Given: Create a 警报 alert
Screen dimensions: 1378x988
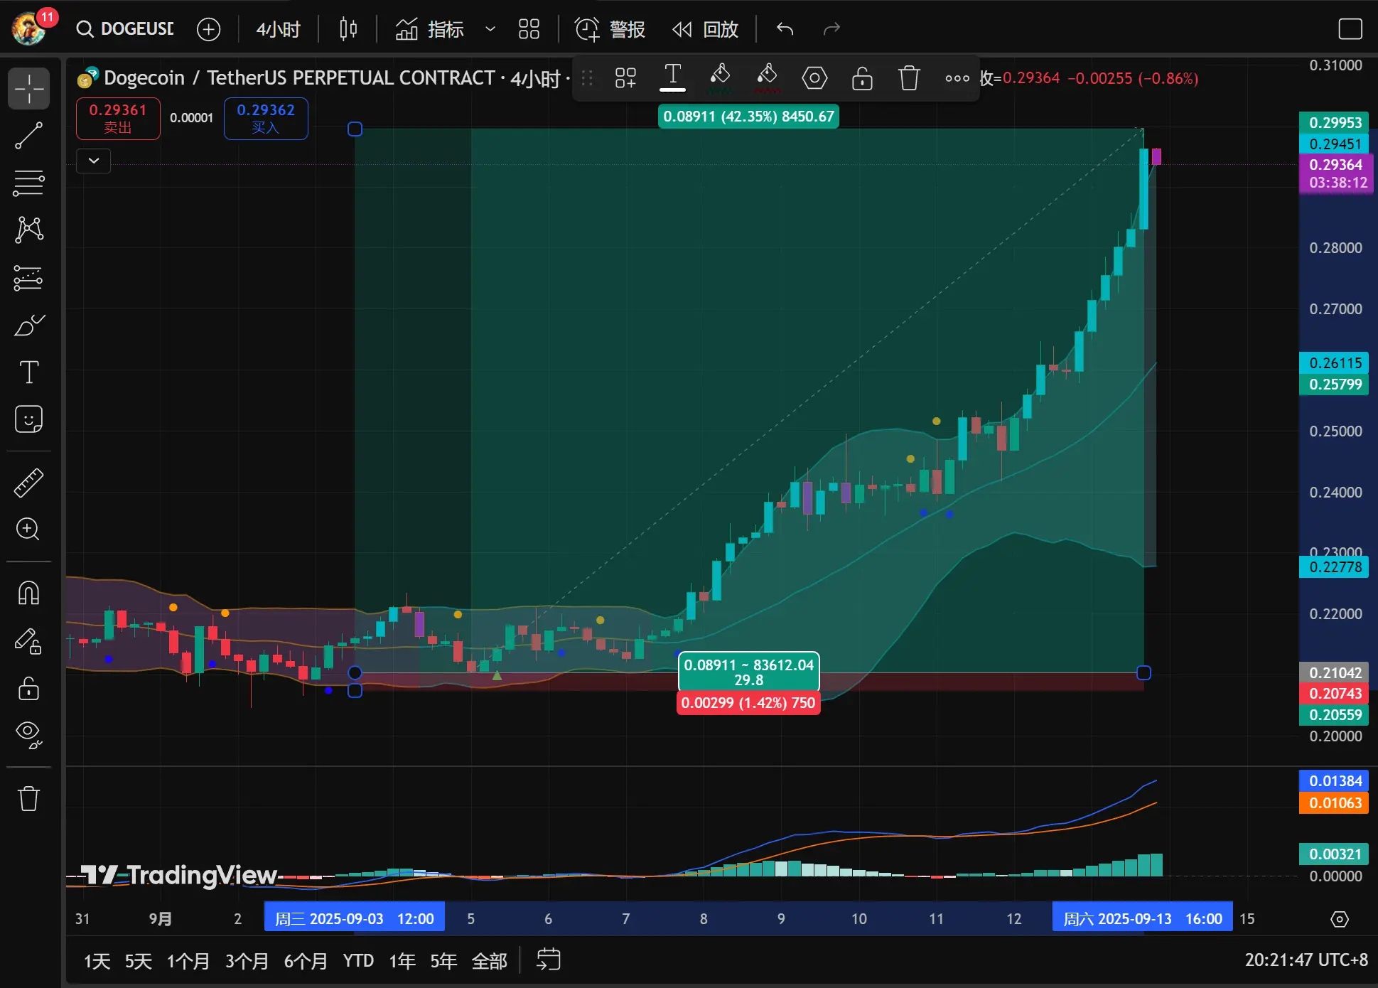Looking at the screenshot, I should [610, 29].
